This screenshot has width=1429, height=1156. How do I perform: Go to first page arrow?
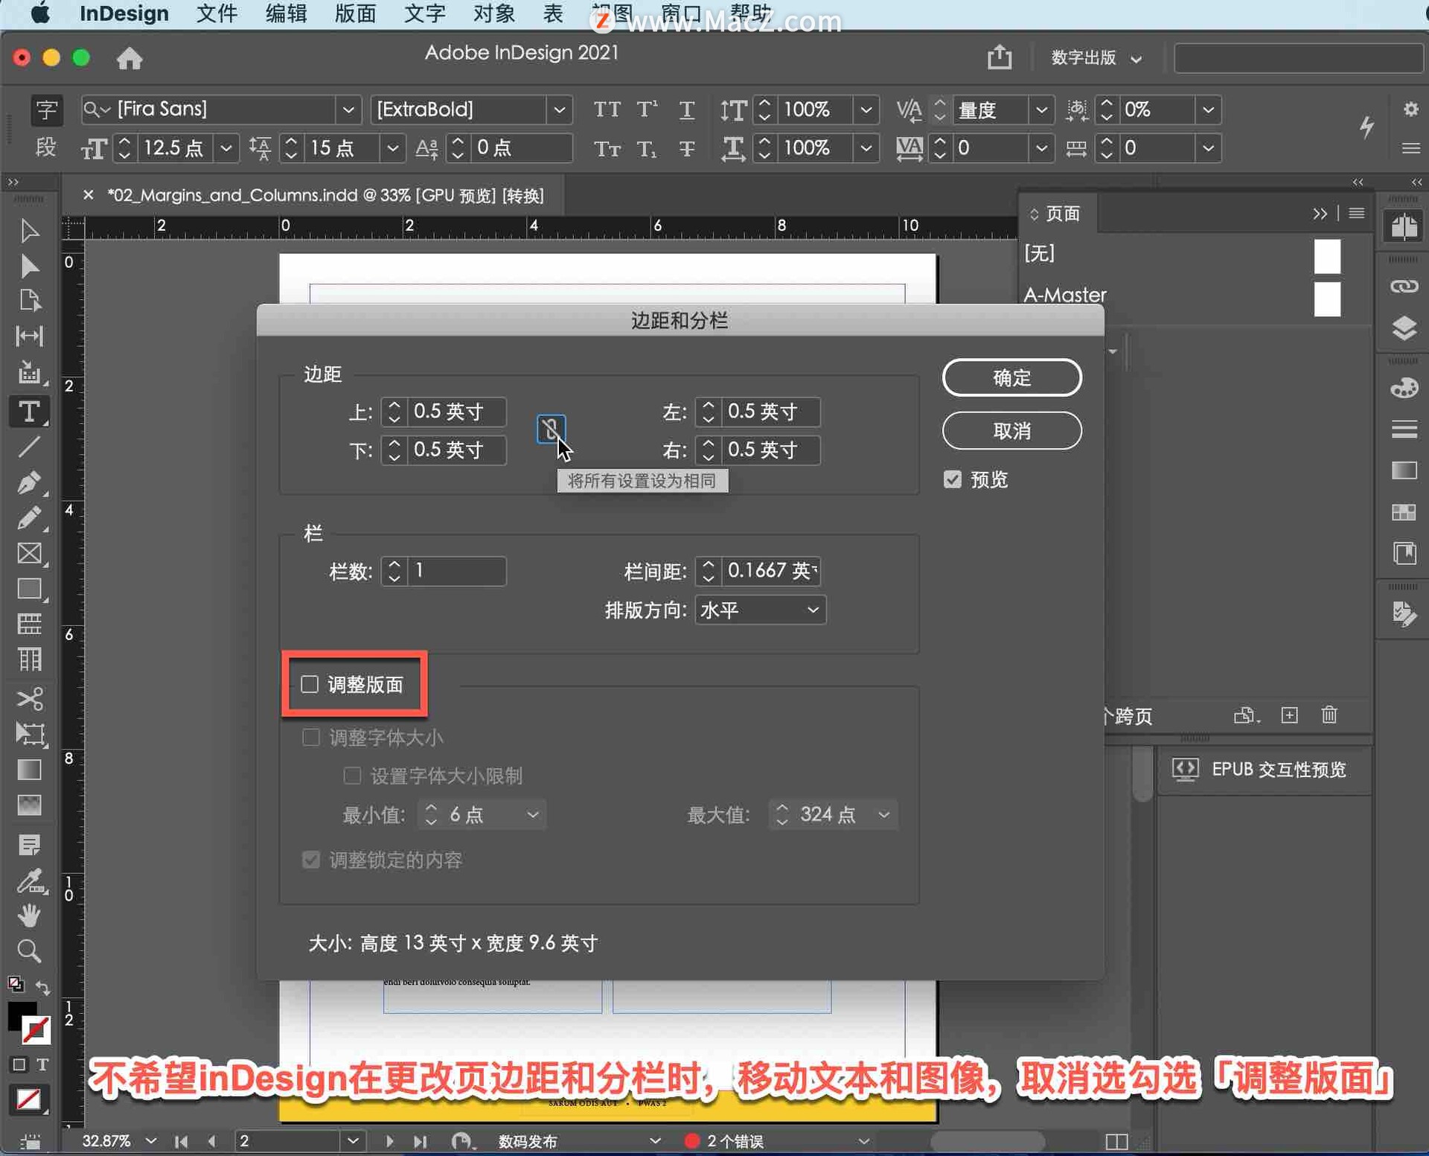(181, 1140)
